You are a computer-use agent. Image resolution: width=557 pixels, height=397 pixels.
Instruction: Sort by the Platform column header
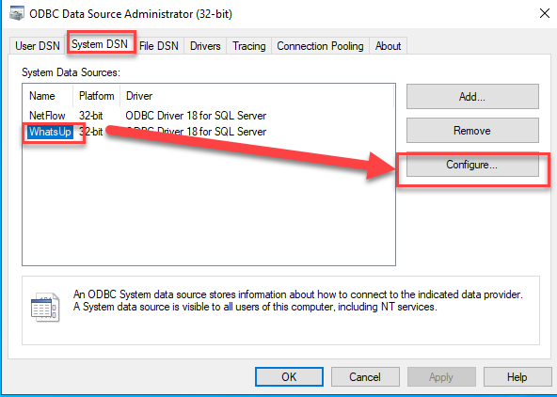[96, 96]
